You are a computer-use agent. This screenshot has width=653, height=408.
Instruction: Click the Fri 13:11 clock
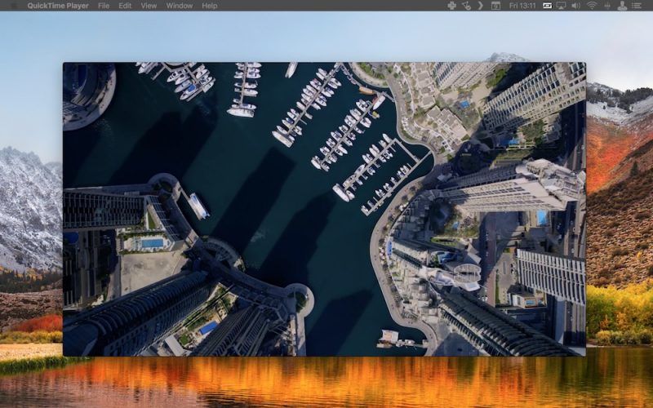click(x=522, y=6)
